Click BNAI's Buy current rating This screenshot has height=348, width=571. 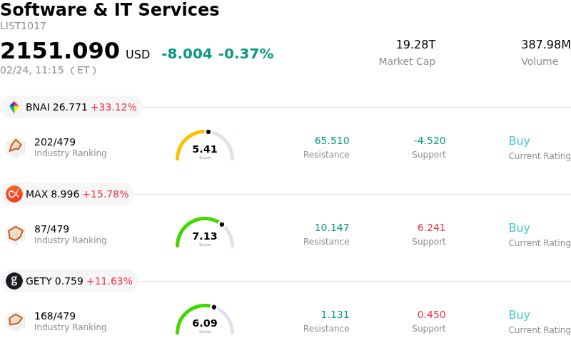pyautogui.click(x=519, y=141)
